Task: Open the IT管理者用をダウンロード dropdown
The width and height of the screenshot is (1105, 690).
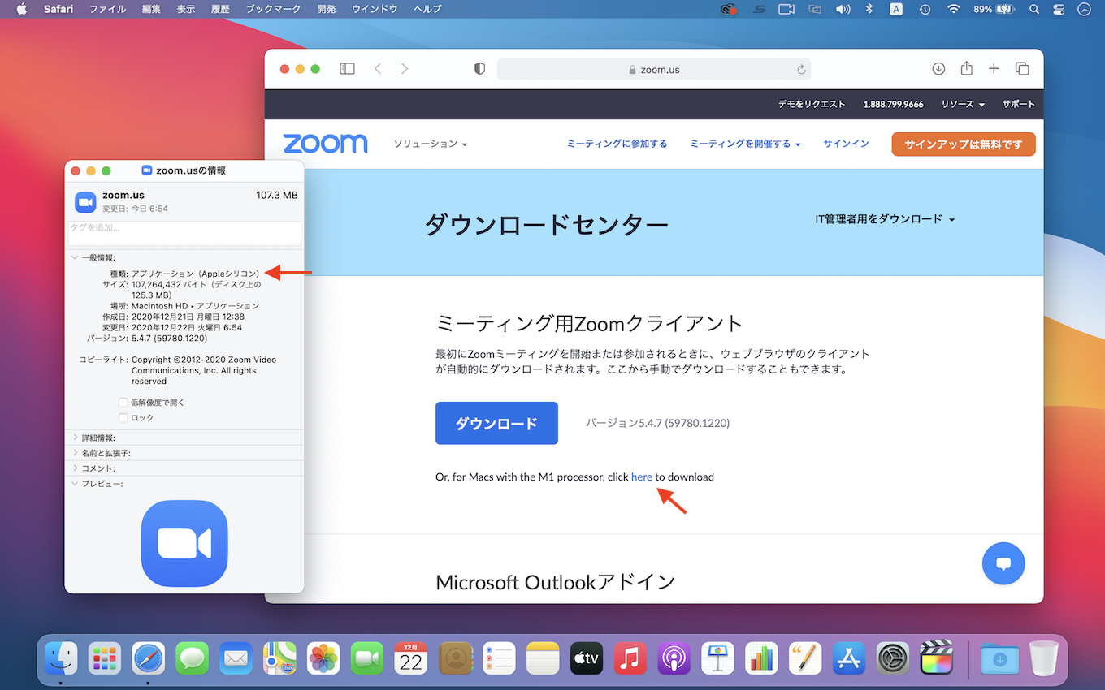Action: (885, 219)
